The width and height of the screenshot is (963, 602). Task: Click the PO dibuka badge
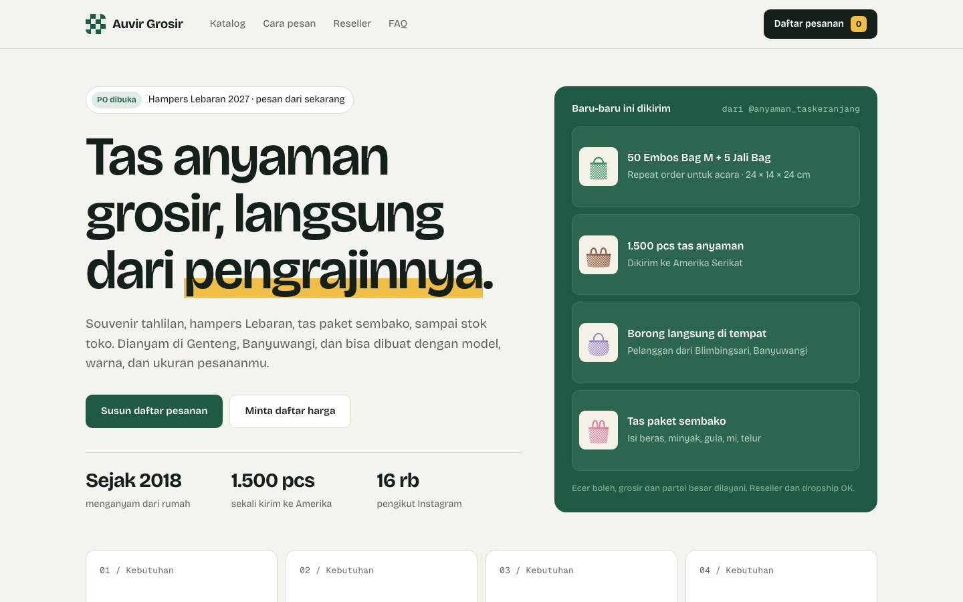(116, 100)
